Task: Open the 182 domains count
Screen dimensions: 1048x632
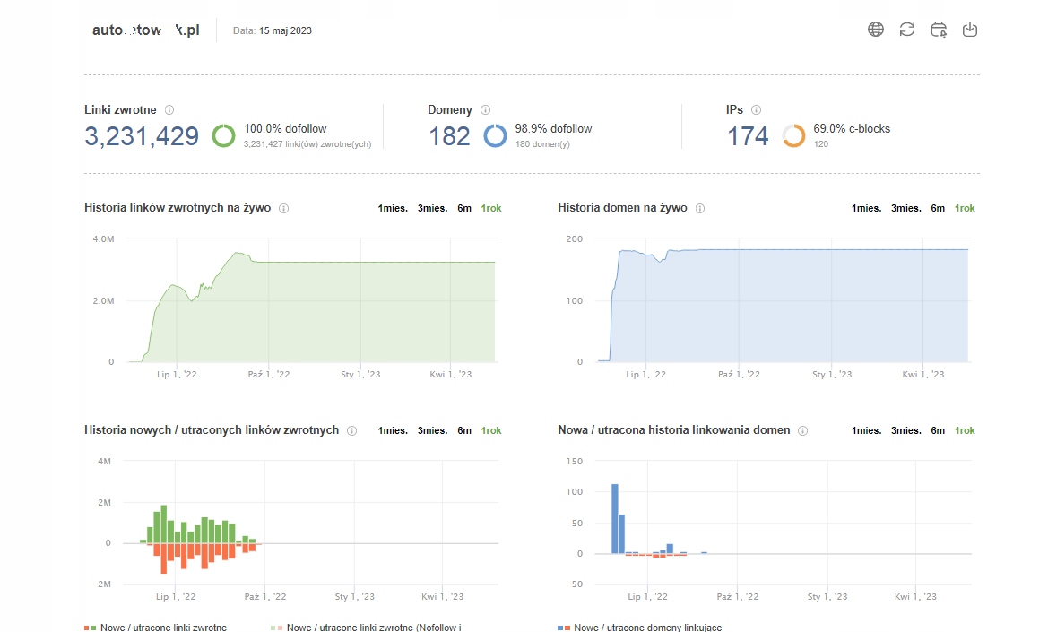Action: (x=449, y=136)
